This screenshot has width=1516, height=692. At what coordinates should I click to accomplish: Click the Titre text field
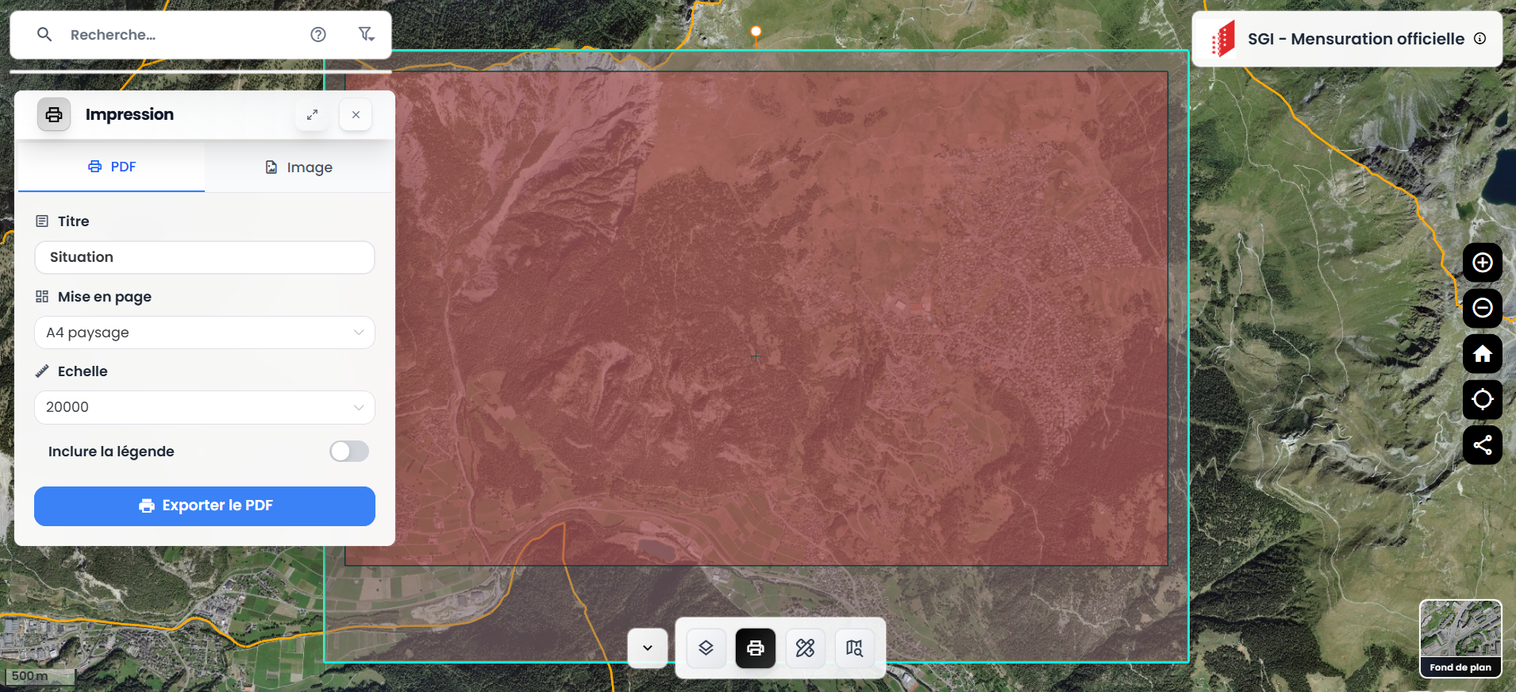[x=205, y=257]
